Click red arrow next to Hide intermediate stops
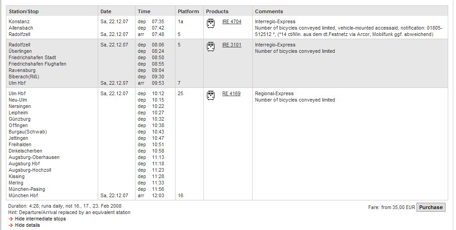The width and height of the screenshot is (456, 230). point(11,219)
